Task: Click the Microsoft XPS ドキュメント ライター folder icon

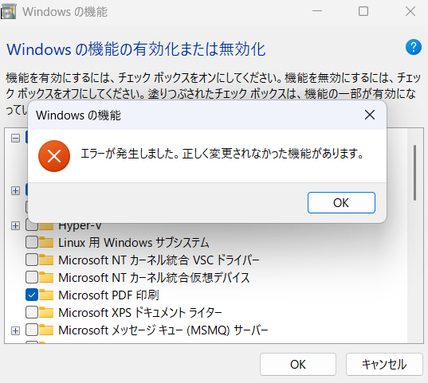Action: tap(46, 312)
